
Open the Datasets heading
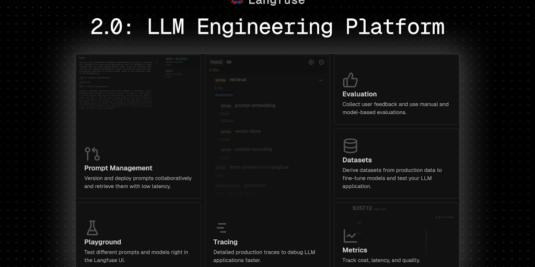coord(357,160)
